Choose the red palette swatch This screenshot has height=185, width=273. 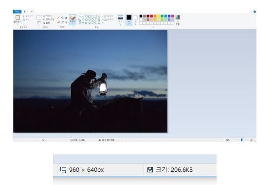[151, 16]
